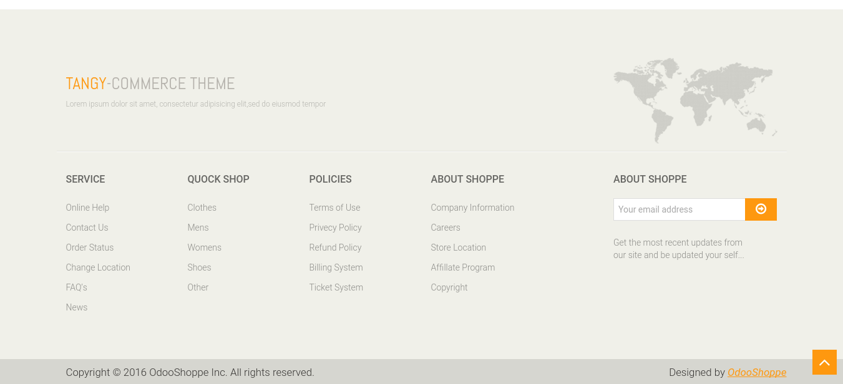Click the world map image

point(695,100)
